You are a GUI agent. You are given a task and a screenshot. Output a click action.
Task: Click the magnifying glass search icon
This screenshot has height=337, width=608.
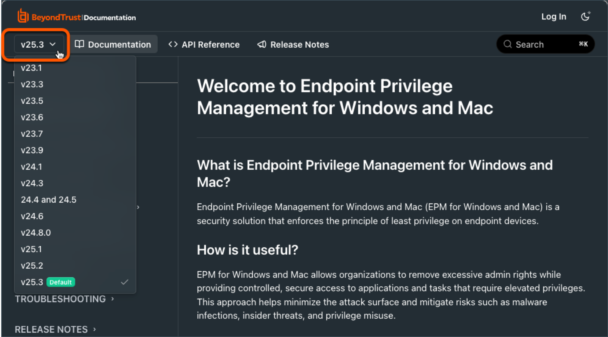click(507, 44)
